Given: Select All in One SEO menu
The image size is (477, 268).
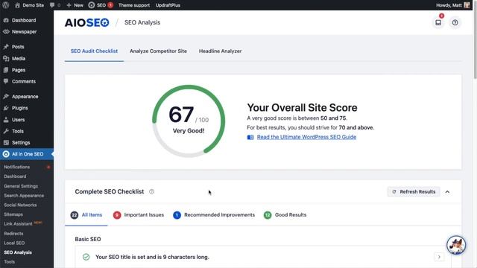Looking at the screenshot, I should 27,154.
